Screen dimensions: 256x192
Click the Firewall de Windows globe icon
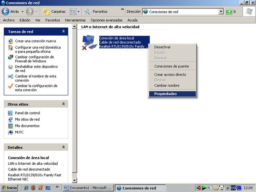pyautogui.click(x=11, y=57)
